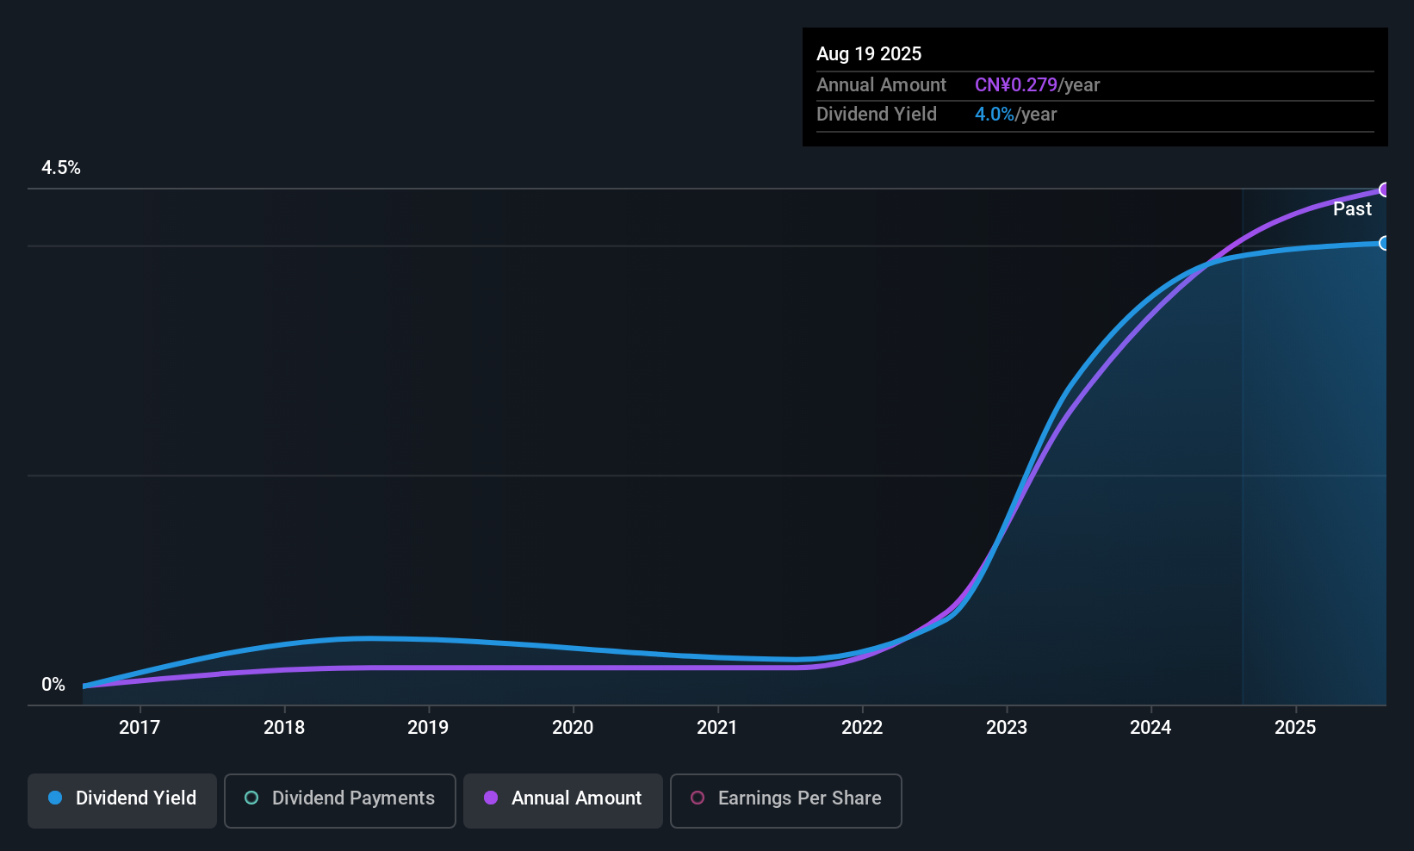Image resolution: width=1414 pixels, height=851 pixels.
Task: Click the 4.5% axis label
Action: (x=61, y=168)
